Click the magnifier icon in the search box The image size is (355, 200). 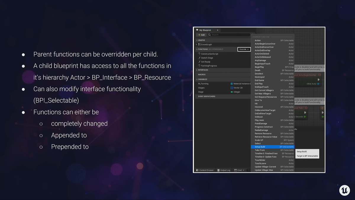coord(209,35)
